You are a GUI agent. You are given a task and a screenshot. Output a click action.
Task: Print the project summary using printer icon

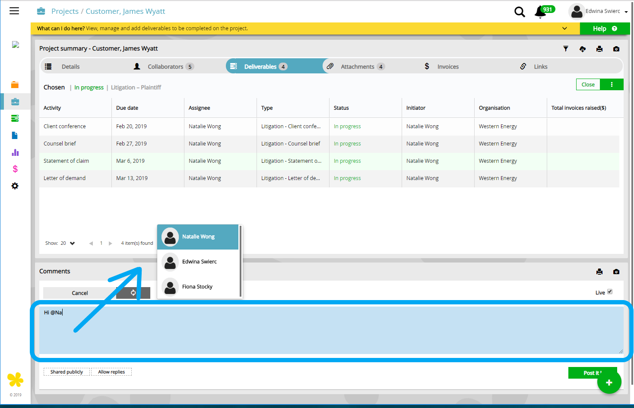click(599, 49)
